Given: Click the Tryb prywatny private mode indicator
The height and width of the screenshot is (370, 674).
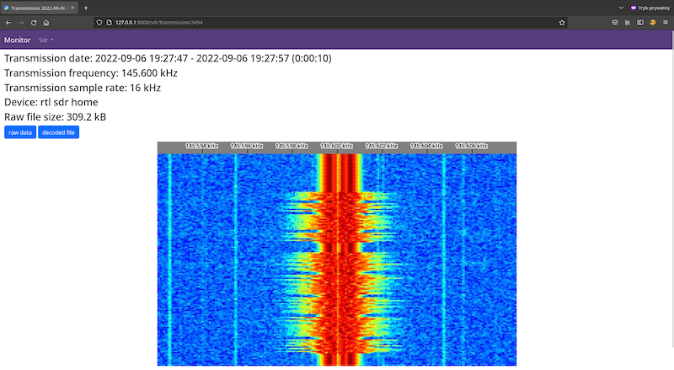Looking at the screenshot, I should coord(650,8).
